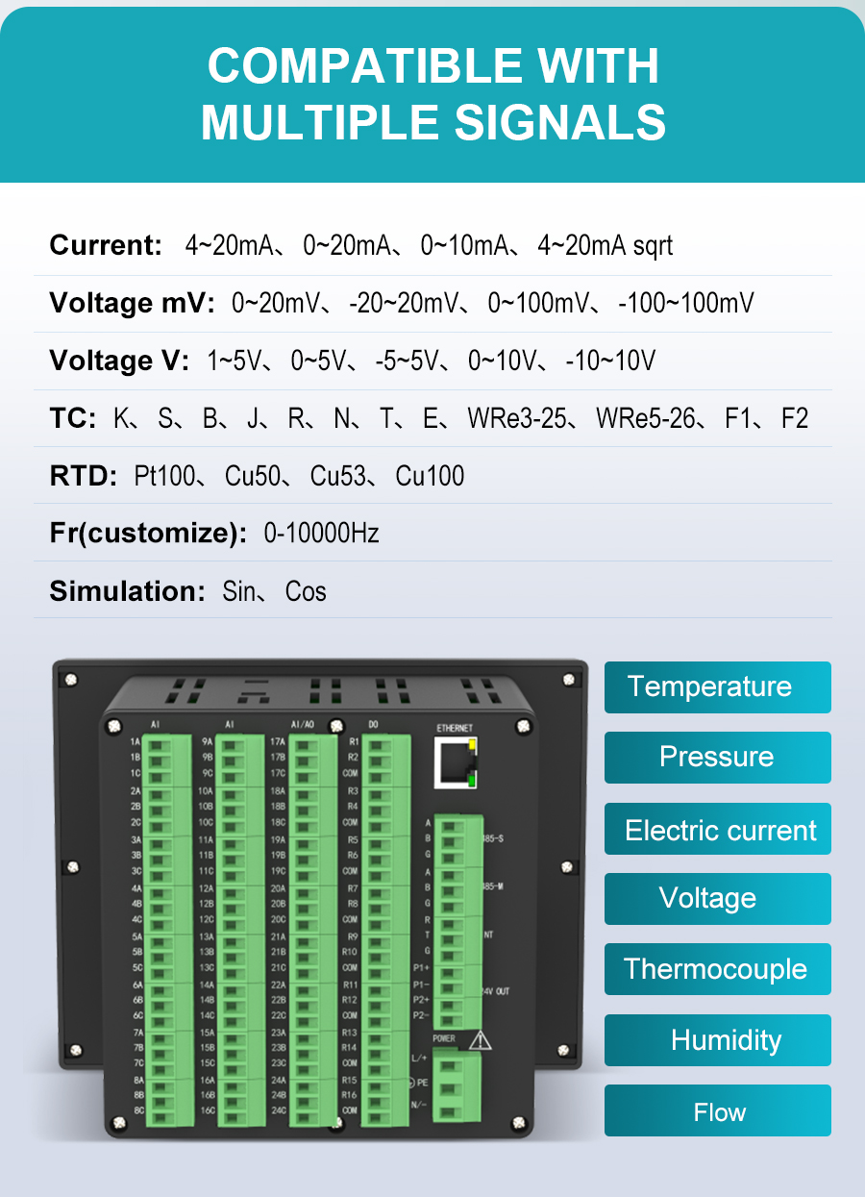Select the Thermocouple tag

pos(717,969)
